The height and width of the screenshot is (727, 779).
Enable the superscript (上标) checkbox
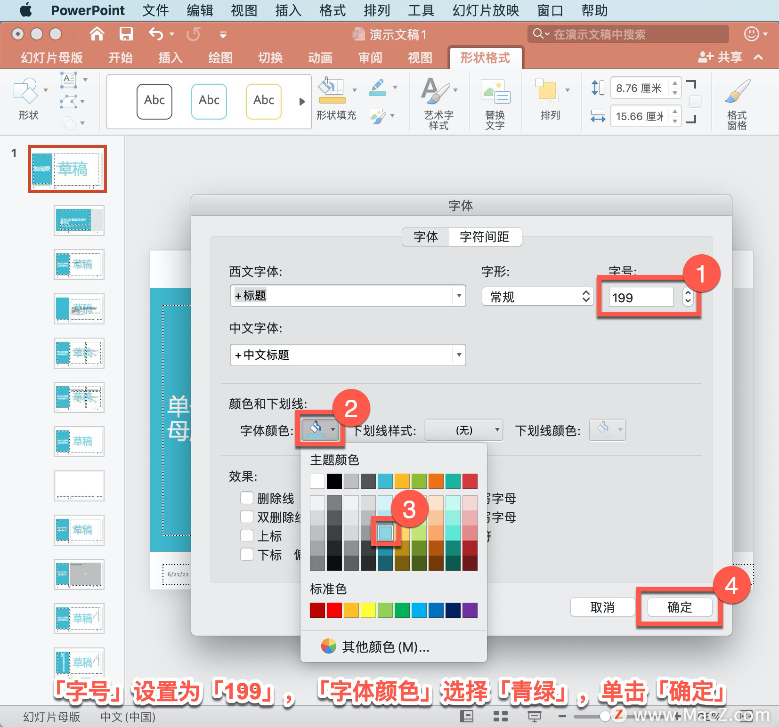(x=247, y=536)
